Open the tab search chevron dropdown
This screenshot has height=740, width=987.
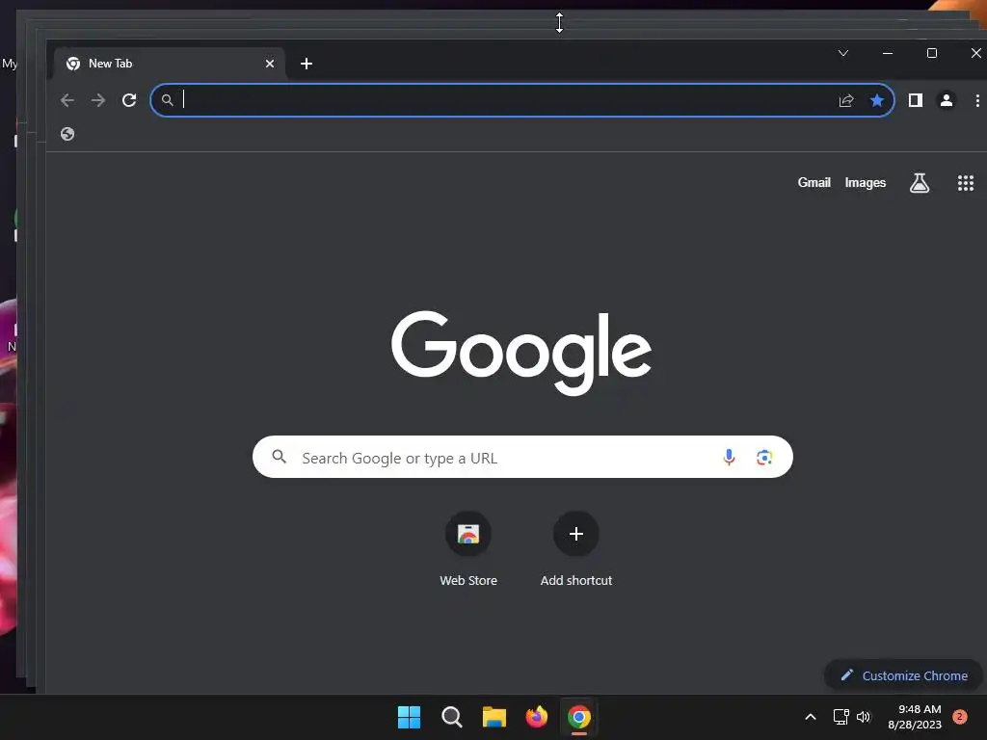tap(842, 54)
